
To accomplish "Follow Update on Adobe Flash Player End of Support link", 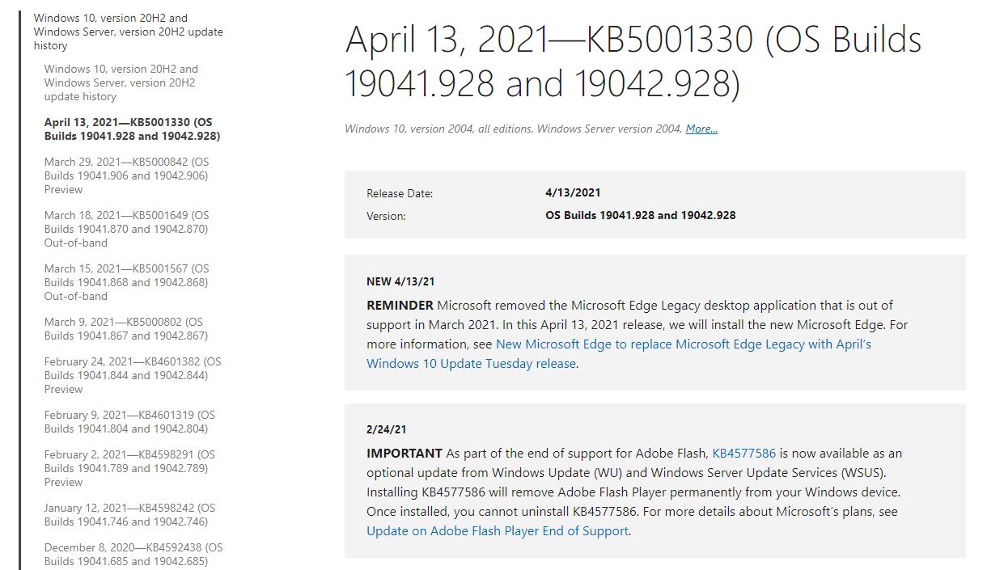I will 497,531.
